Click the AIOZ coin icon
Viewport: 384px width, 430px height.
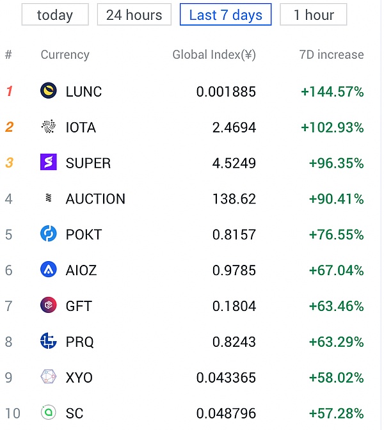(x=49, y=270)
